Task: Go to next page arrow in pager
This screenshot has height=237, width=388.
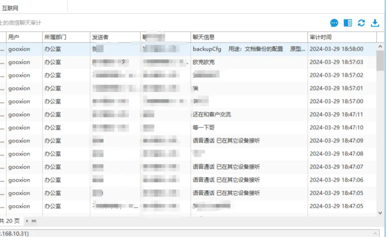Action: (27, 221)
